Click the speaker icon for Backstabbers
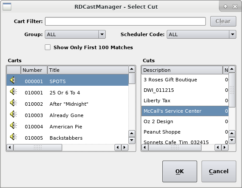This screenshot has width=242, height=188. (x=13, y=137)
